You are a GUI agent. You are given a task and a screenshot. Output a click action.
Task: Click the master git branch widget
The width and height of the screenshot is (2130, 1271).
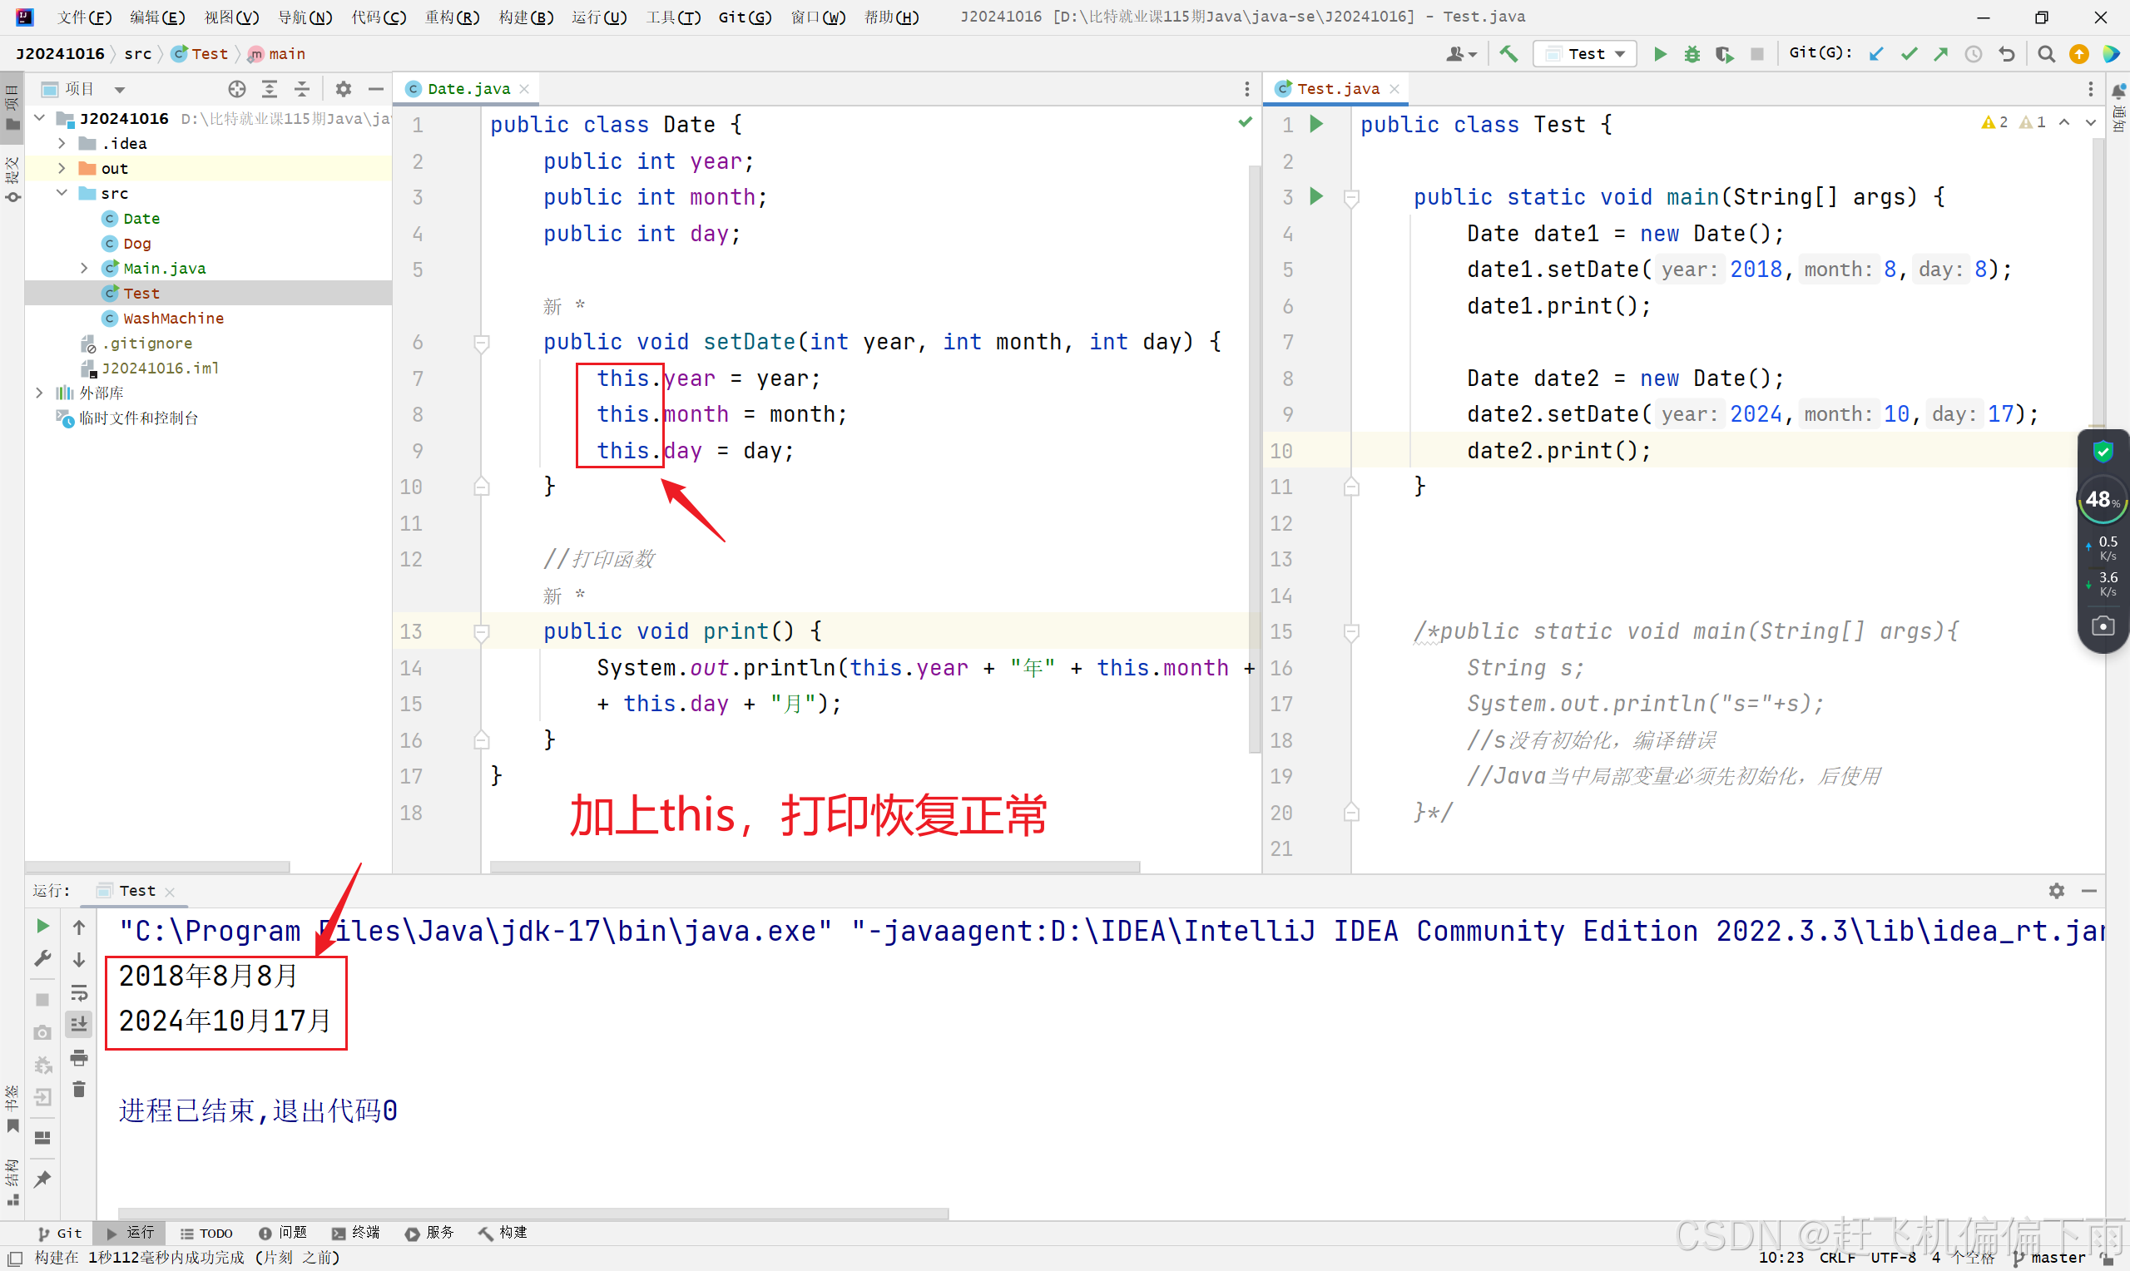point(2055,1258)
